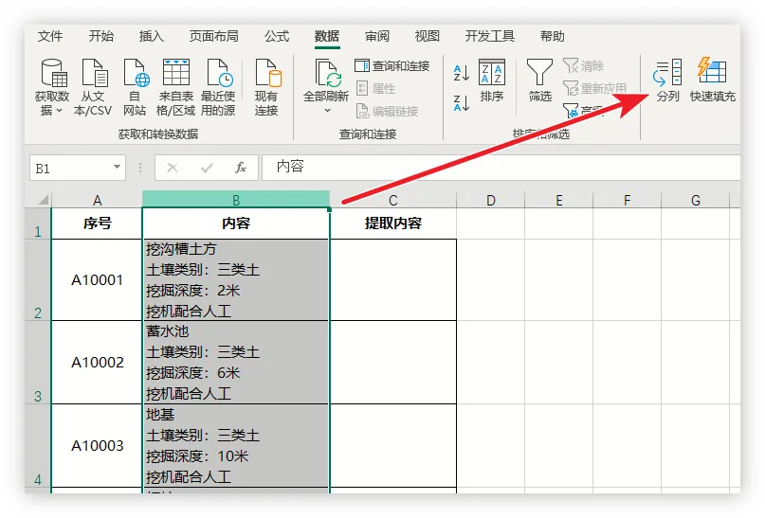Click the formula bar confirm checkmark
The image size is (765, 518).
[x=207, y=169]
